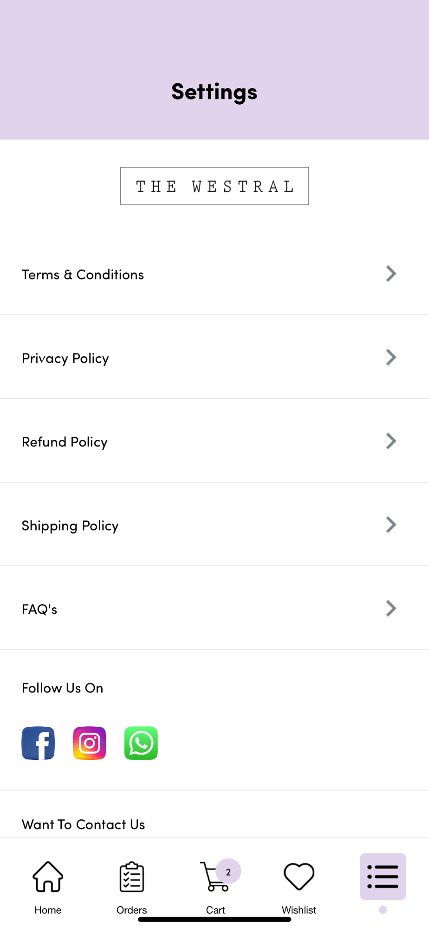Open the Instagram profile icon
Image resolution: width=429 pixels, height=930 pixels.
[x=90, y=743]
